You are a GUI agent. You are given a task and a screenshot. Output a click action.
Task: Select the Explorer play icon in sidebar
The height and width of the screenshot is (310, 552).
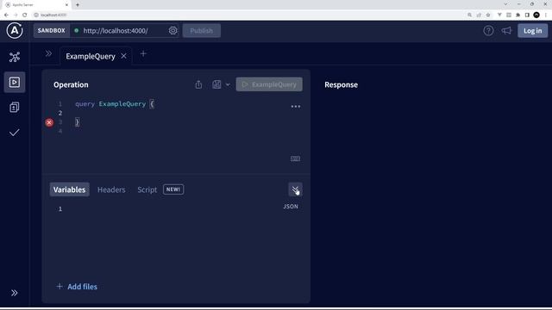[x=15, y=83]
